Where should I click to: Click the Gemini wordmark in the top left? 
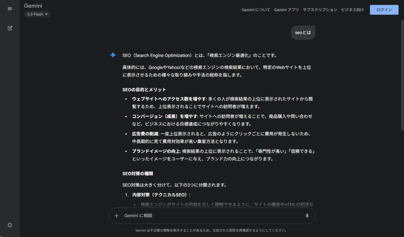click(33, 6)
